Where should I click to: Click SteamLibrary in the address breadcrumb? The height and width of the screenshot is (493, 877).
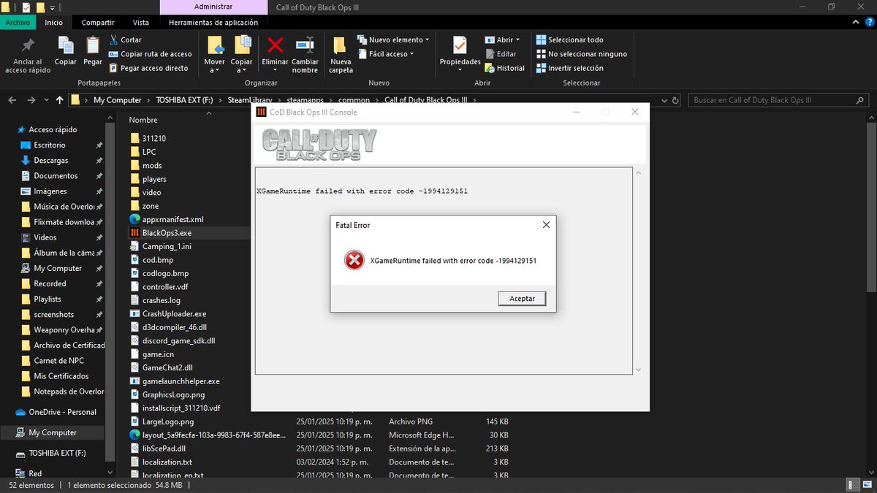[248, 100]
